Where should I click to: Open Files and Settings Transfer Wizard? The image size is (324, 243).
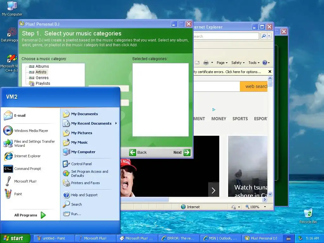point(29,143)
